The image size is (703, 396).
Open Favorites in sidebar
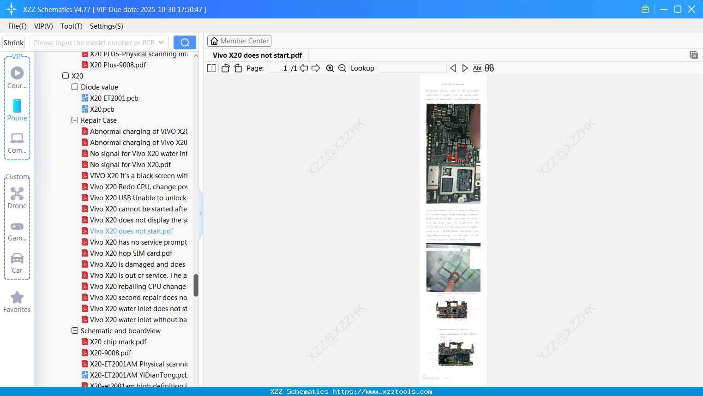pos(17,302)
